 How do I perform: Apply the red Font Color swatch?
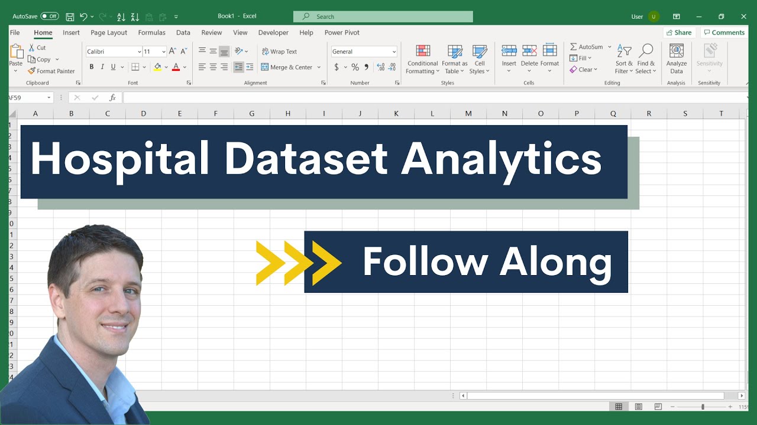point(176,67)
